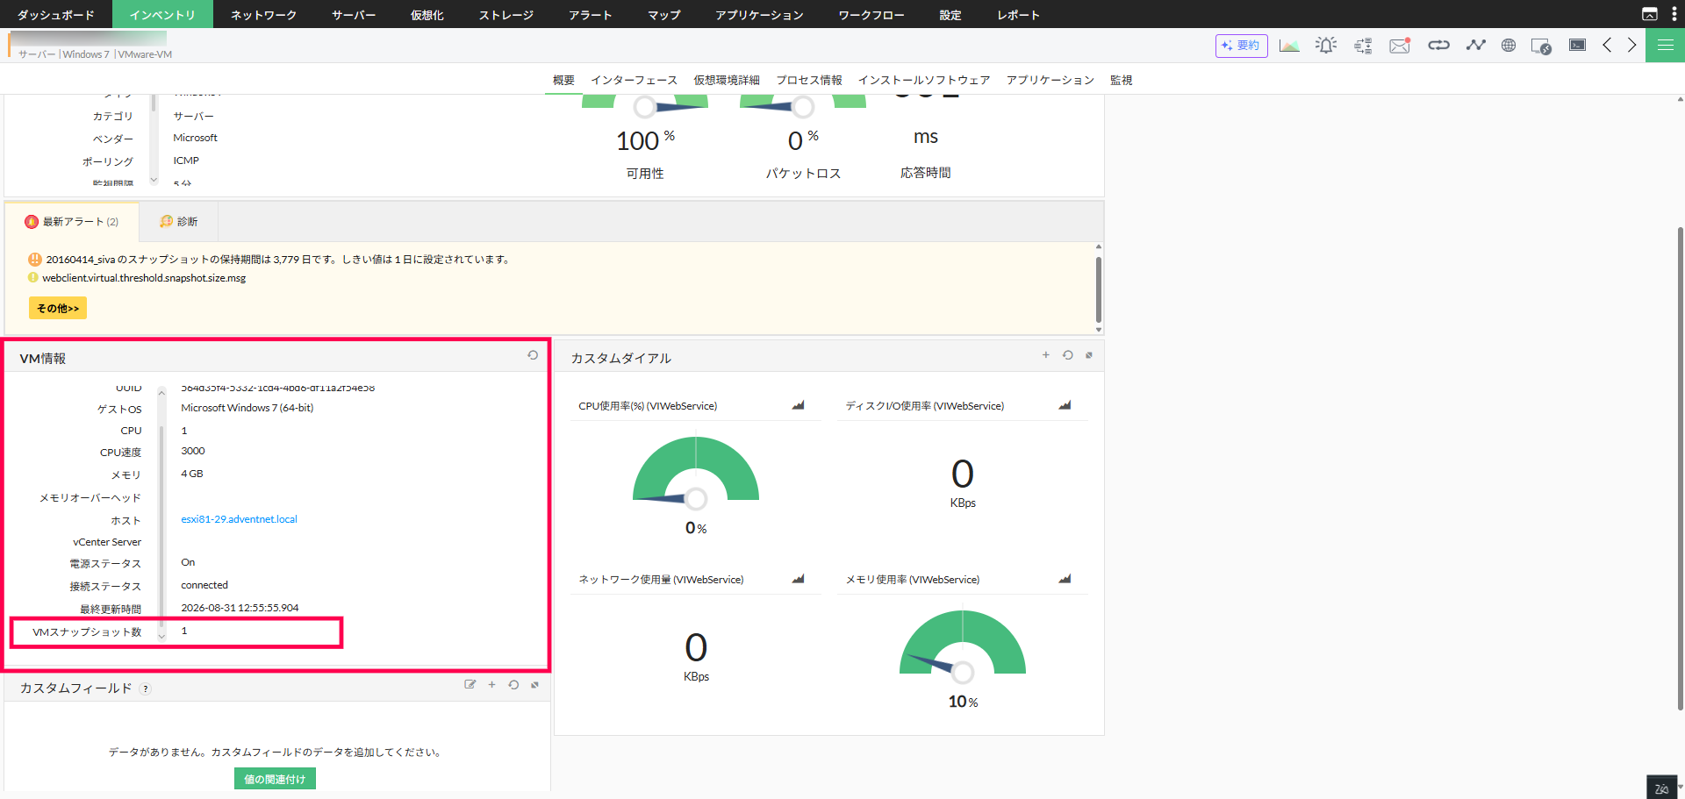Screen dimensions: 1685x799
Task: Click the trace route line icon
Action: pyautogui.click(x=1475, y=45)
